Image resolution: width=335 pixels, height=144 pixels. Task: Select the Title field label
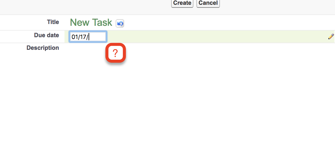pos(53,22)
